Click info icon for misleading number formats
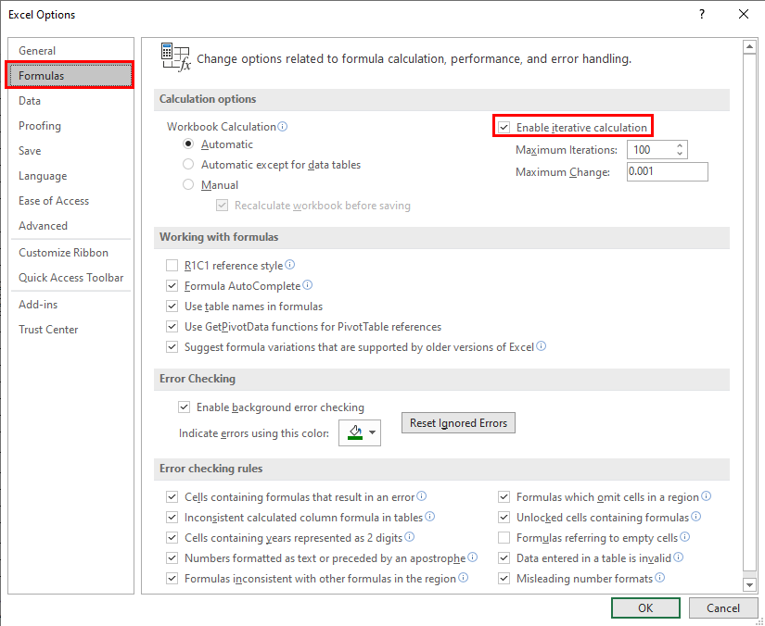765x626 pixels. click(659, 577)
